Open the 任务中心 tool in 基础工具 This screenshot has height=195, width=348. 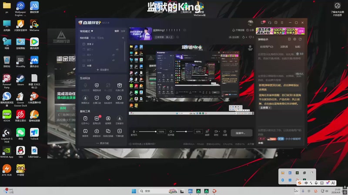tap(85, 118)
